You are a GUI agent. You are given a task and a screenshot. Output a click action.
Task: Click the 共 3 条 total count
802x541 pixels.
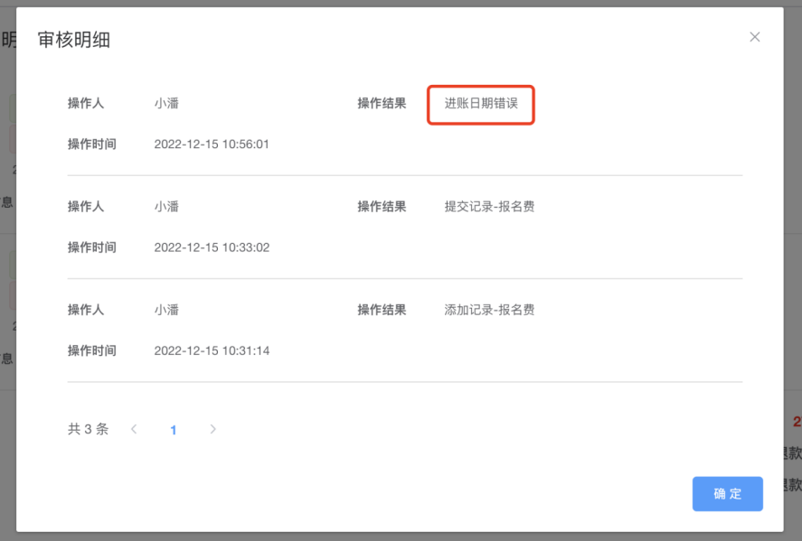[x=88, y=429]
